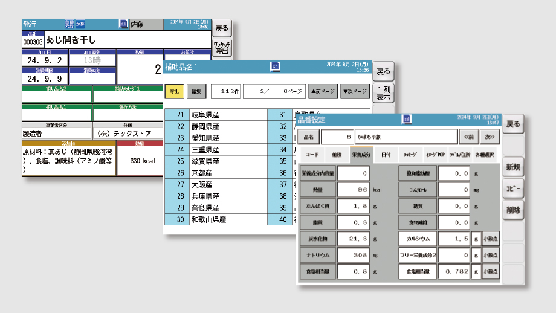Go to next item with 次>> button
556x313 pixels.
click(x=489, y=137)
